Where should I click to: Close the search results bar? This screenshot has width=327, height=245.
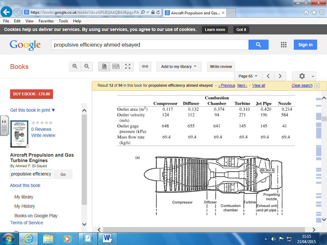pyautogui.click(x=317, y=86)
